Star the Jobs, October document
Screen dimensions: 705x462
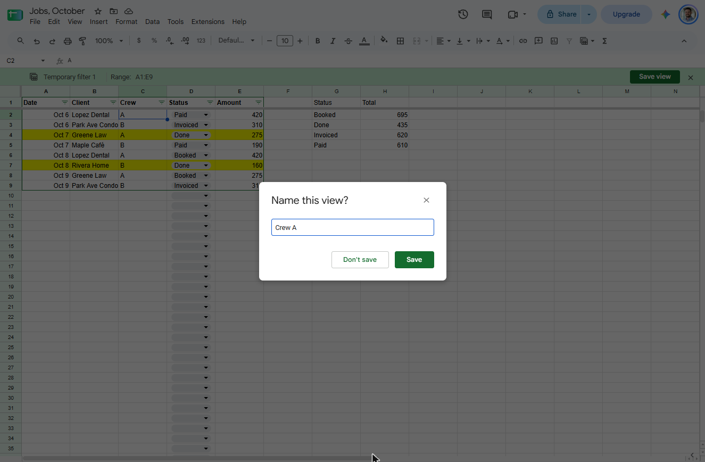98,11
